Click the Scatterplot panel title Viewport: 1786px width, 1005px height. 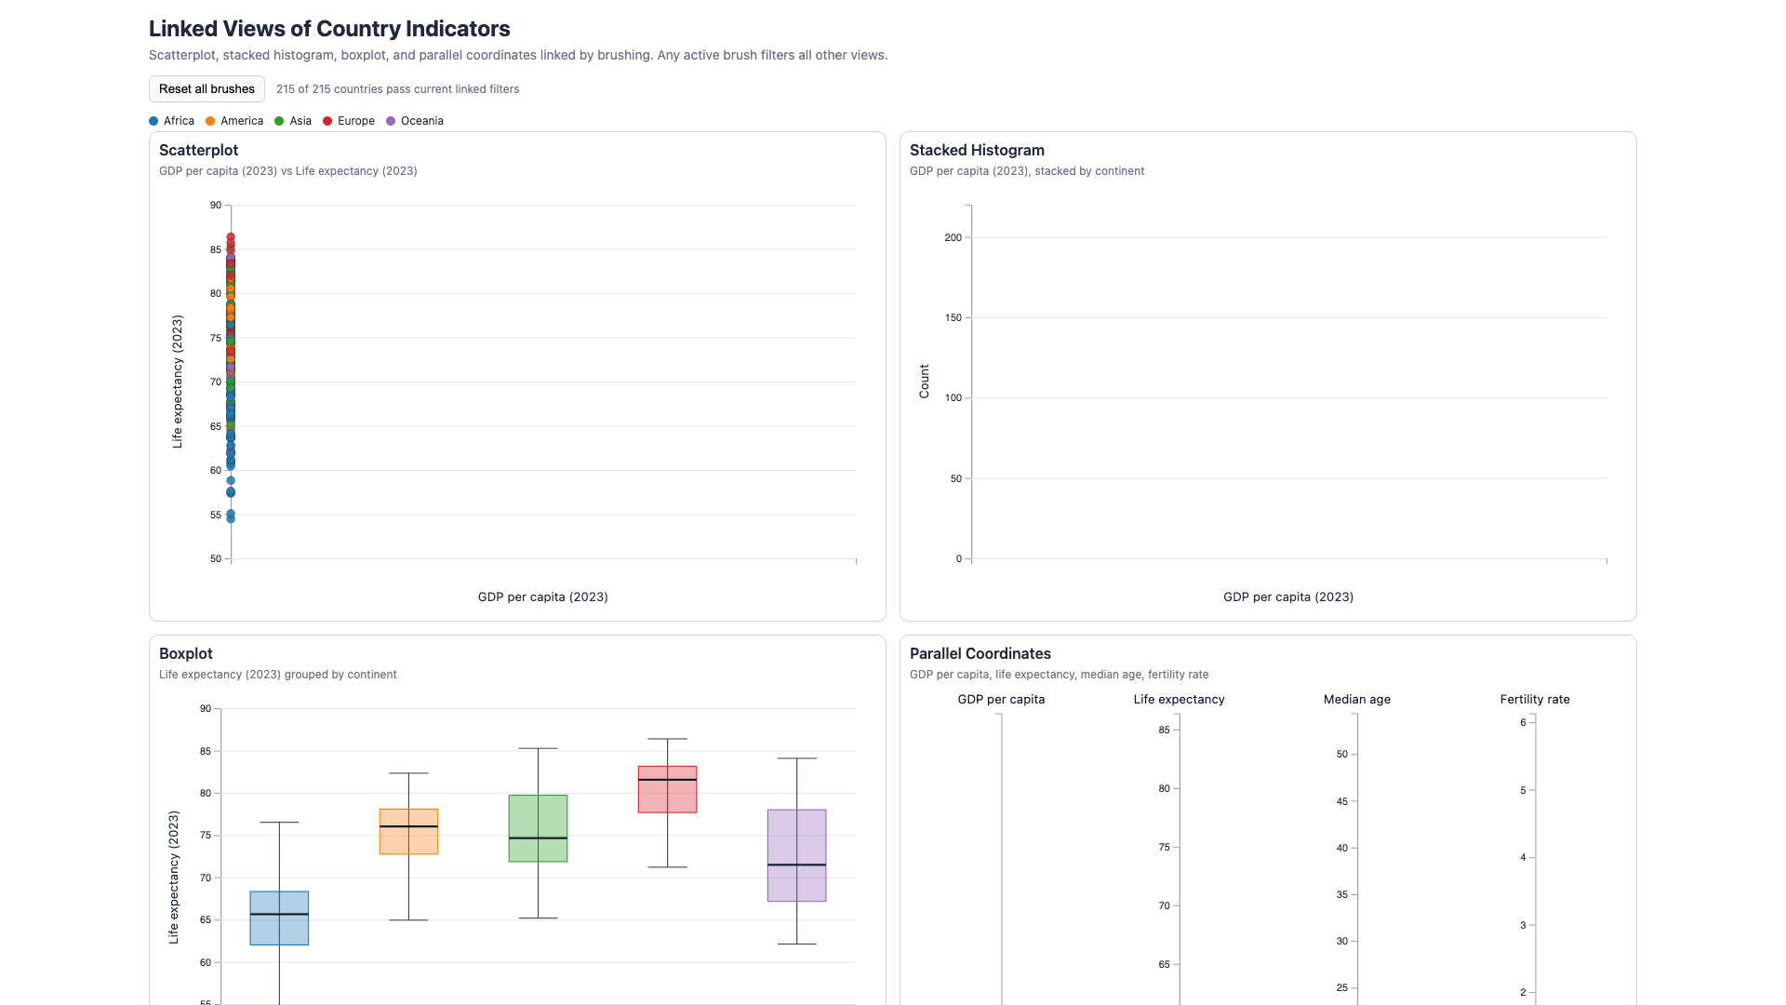tap(198, 150)
